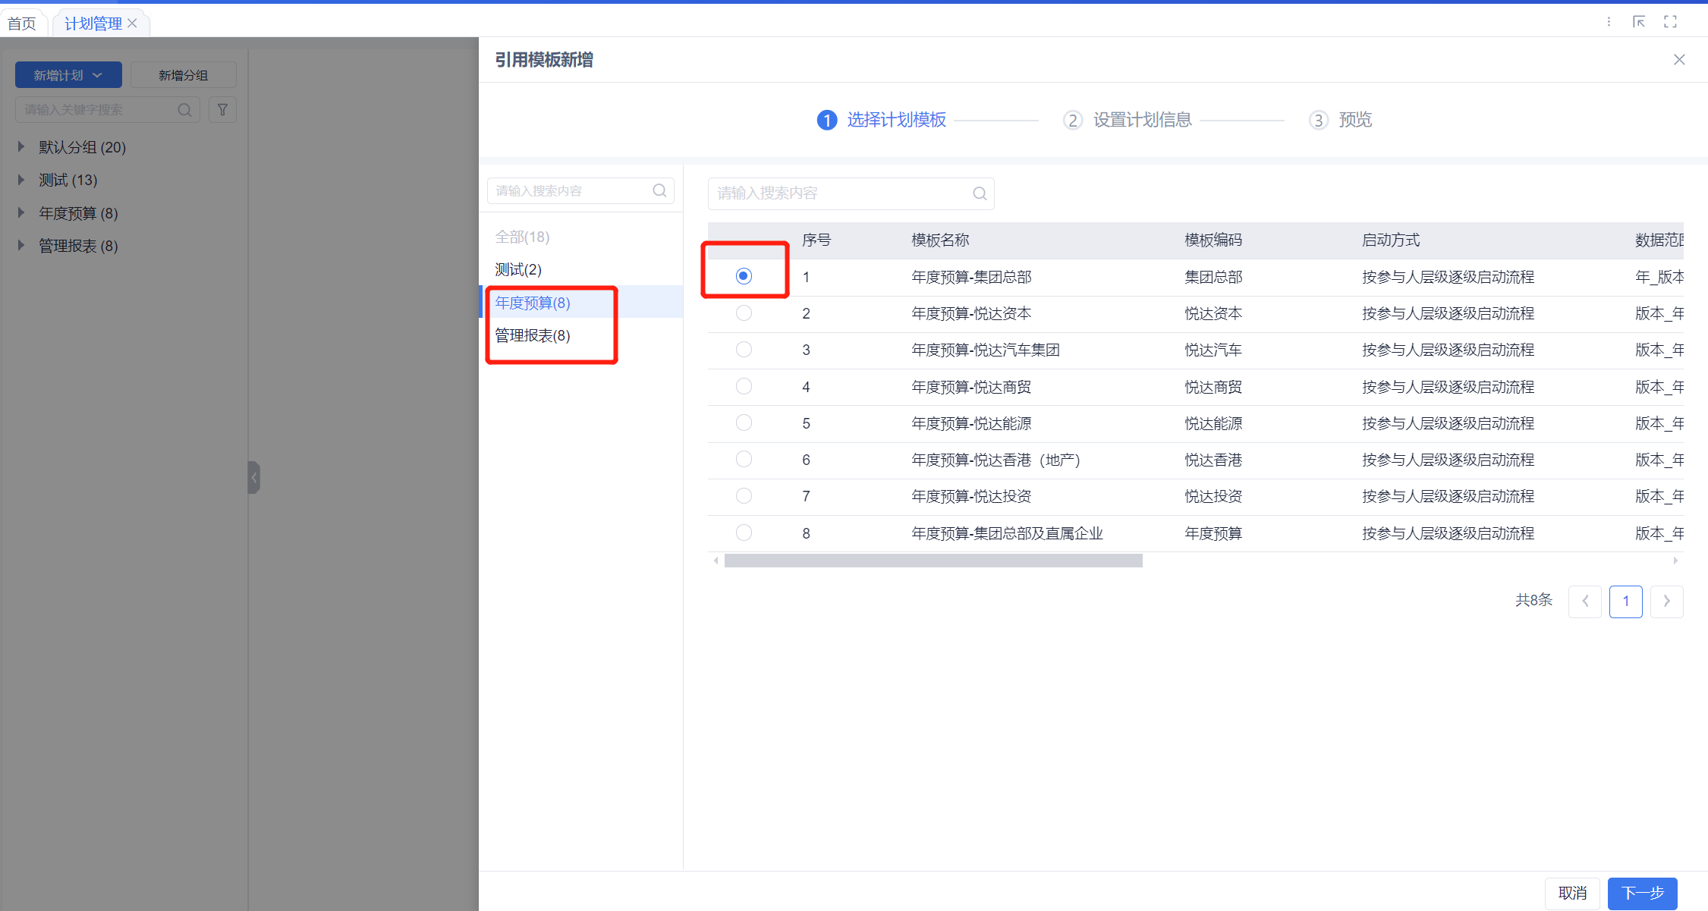Click search icon above template table
The height and width of the screenshot is (911, 1708).
[x=980, y=193]
